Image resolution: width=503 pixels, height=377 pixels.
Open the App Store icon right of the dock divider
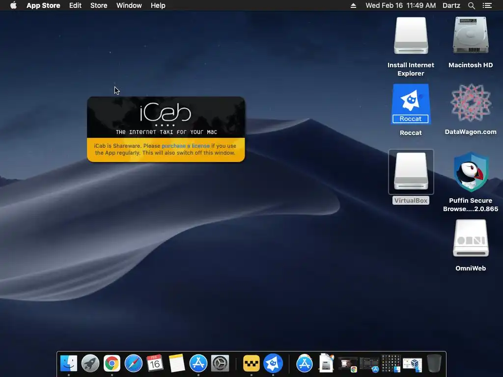(305, 363)
